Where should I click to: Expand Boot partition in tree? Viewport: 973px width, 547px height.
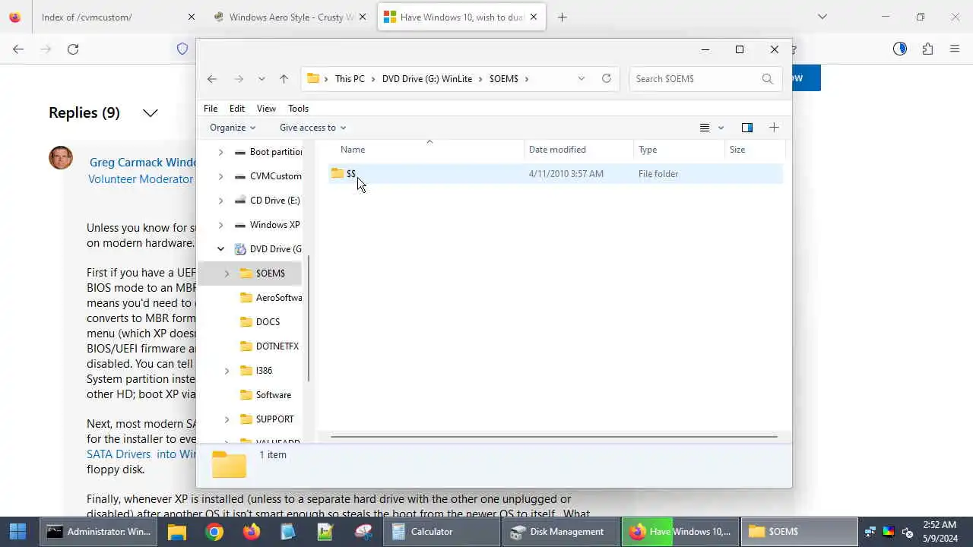[220, 152]
